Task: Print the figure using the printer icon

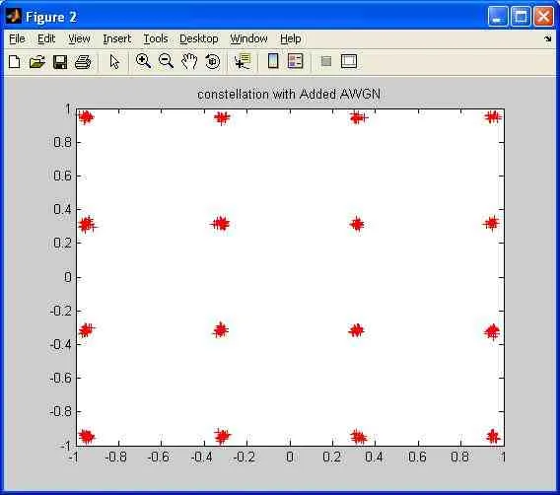Action: click(83, 62)
